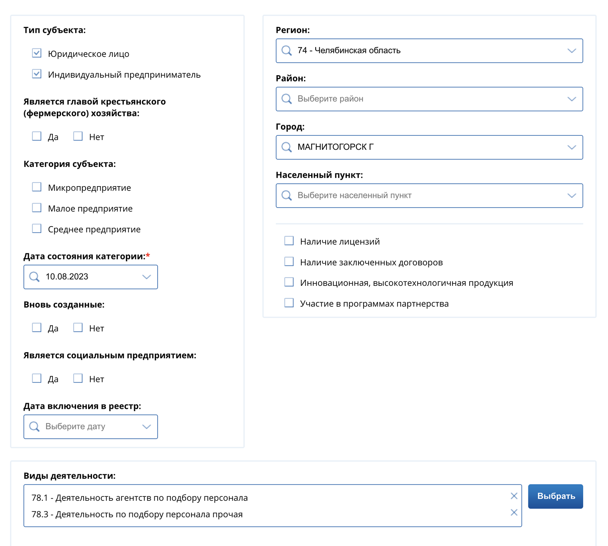Enable the Малое предприятие checkbox
The width and height of the screenshot is (608, 546).
pyautogui.click(x=37, y=208)
